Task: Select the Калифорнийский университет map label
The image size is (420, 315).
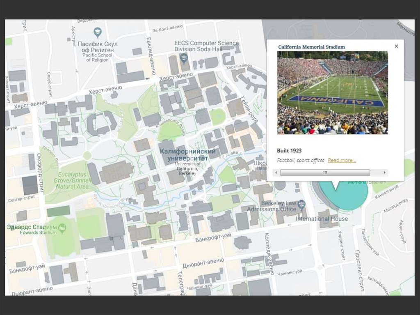Action: (x=187, y=154)
